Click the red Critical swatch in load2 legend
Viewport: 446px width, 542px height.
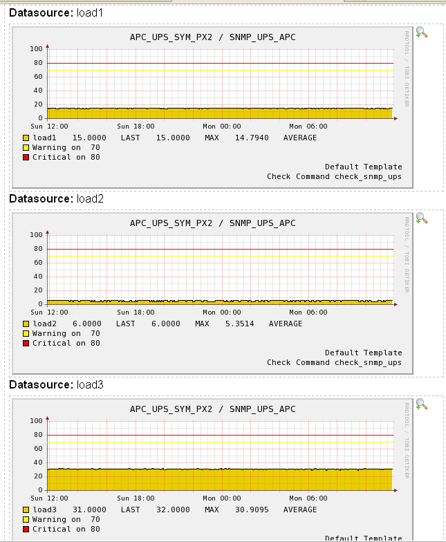pyautogui.click(x=26, y=343)
